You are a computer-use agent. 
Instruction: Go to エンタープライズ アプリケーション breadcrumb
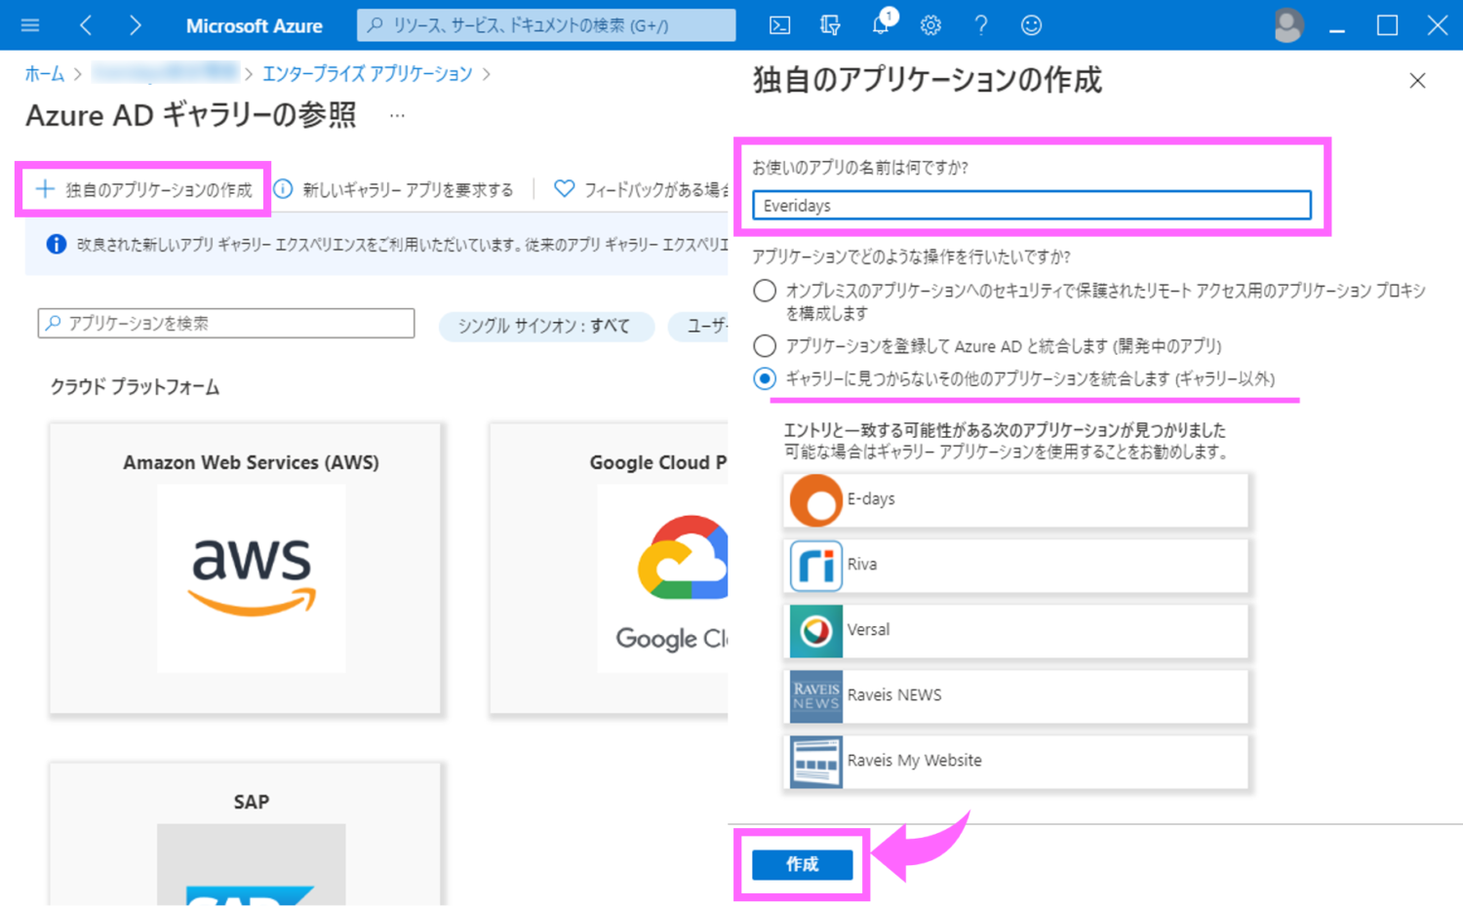tap(367, 74)
